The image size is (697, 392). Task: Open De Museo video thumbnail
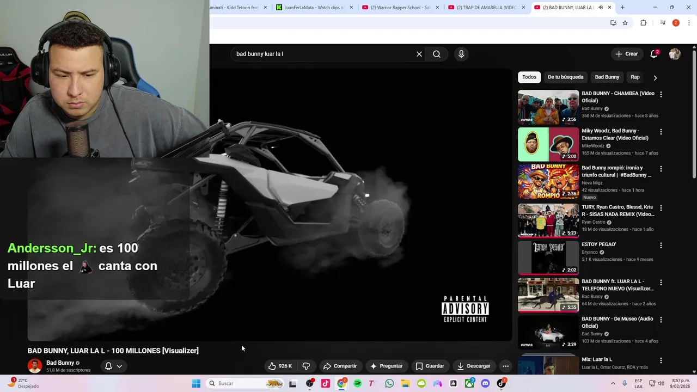[548, 332]
